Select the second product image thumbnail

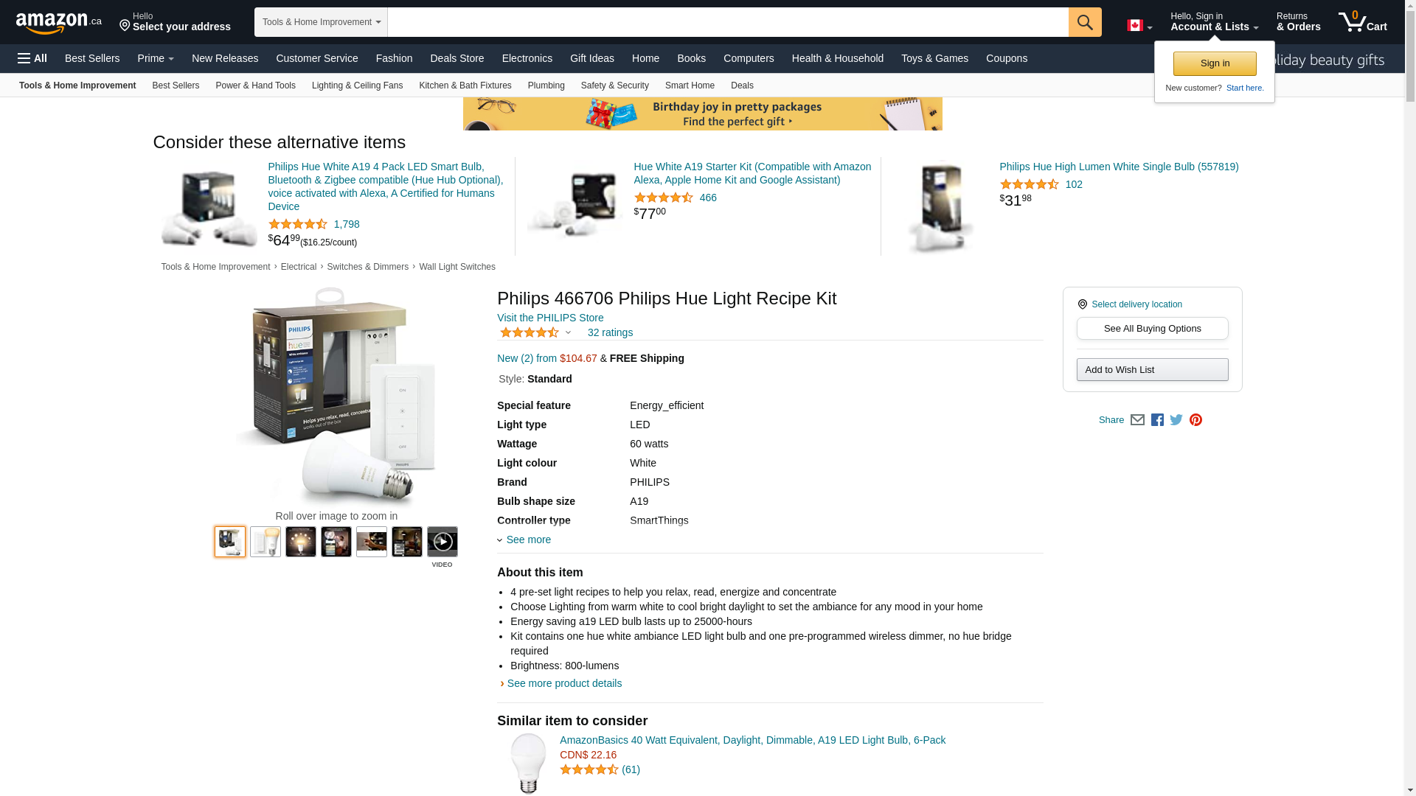(265, 542)
